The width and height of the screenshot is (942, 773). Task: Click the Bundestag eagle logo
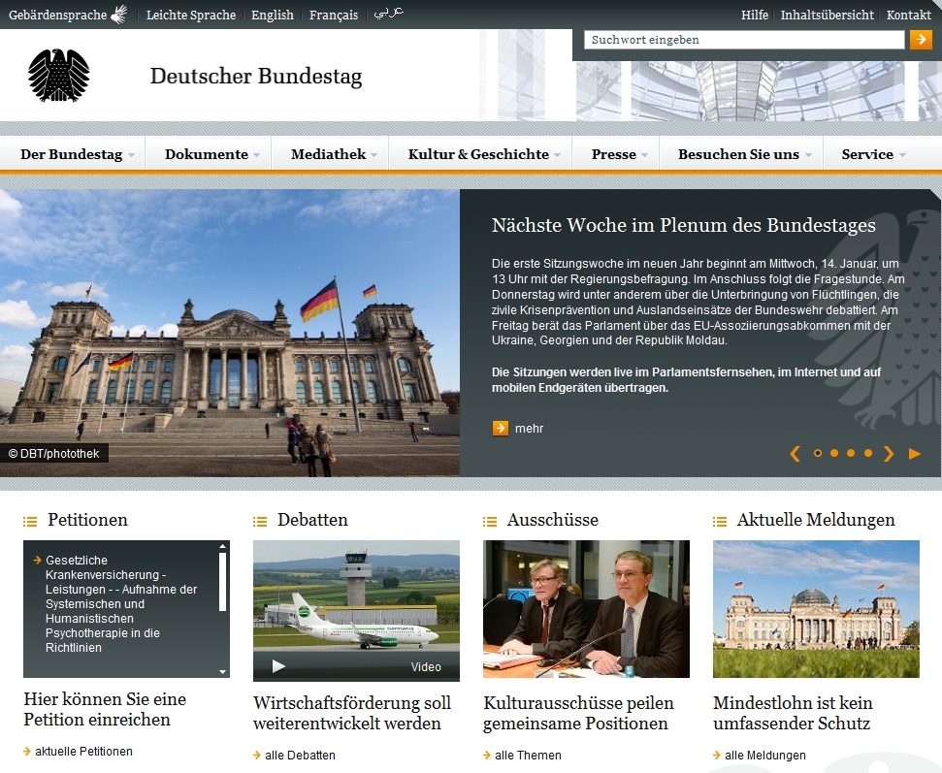(59, 76)
